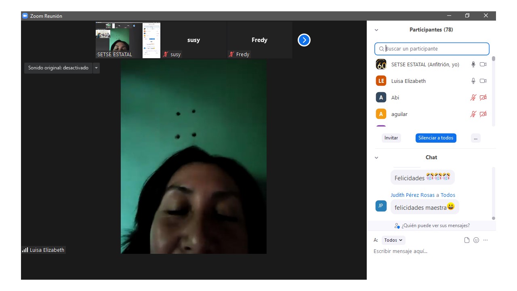Click the Invitar button
Image resolution: width=517 pixels, height=291 pixels.
click(391, 138)
